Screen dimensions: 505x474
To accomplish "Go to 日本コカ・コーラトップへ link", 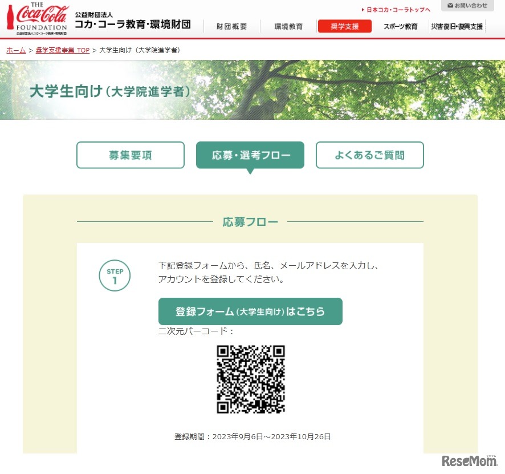I will [x=398, y=10].
